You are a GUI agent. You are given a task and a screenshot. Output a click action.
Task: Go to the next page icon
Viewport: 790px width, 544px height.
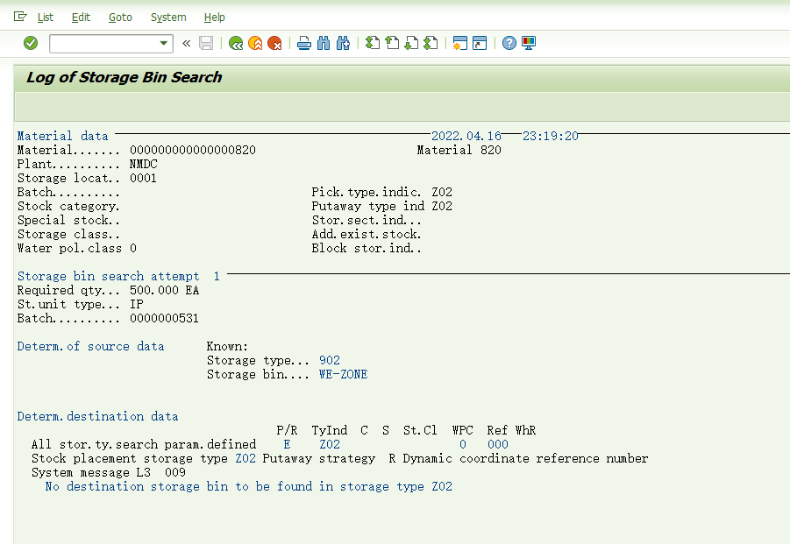[x=411, y=43]
